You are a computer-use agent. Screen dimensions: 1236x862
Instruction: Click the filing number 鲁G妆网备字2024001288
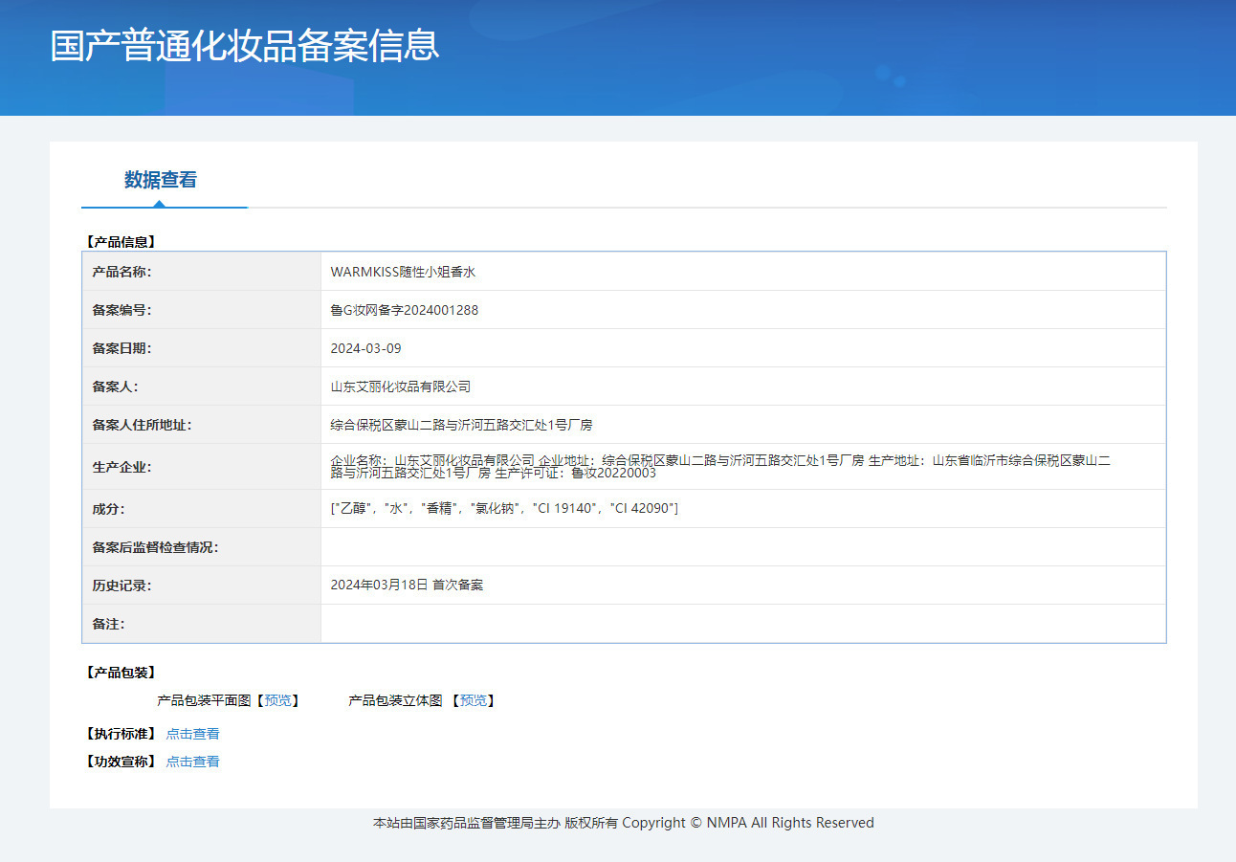404,310
